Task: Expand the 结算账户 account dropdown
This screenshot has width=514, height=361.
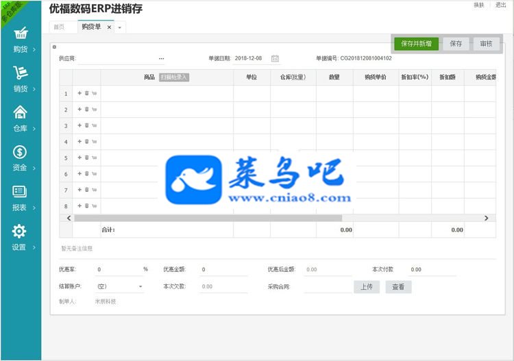Action: 140,286
